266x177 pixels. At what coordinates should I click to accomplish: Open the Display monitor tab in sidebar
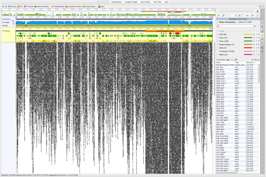tap(262, 27)
